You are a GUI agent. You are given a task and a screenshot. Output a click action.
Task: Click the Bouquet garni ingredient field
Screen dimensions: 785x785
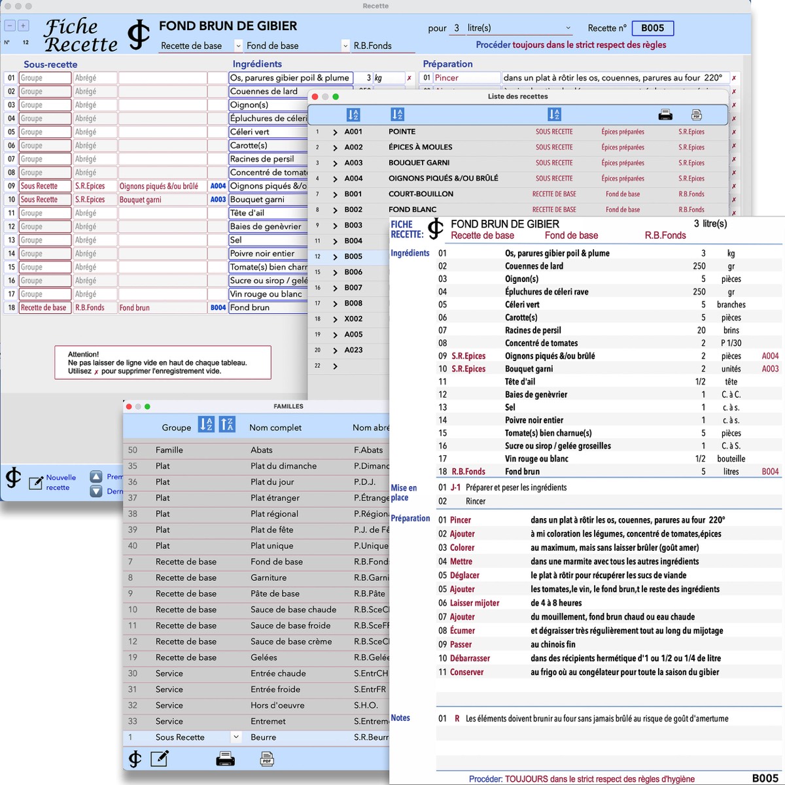click(268, 200)
